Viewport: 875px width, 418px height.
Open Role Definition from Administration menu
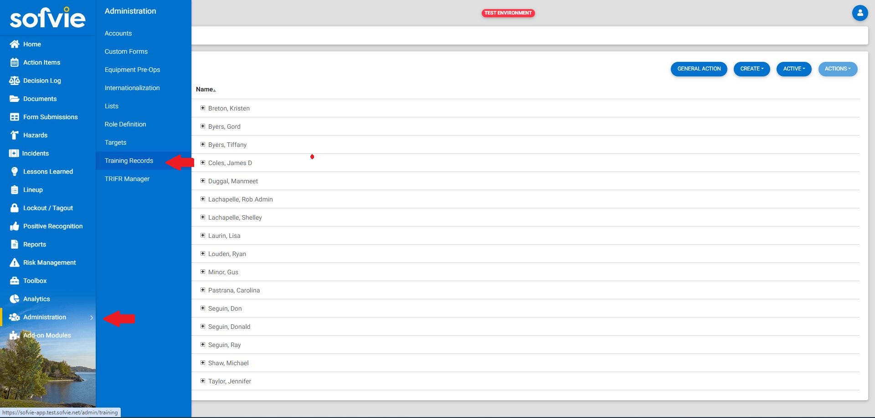[125, 124]
